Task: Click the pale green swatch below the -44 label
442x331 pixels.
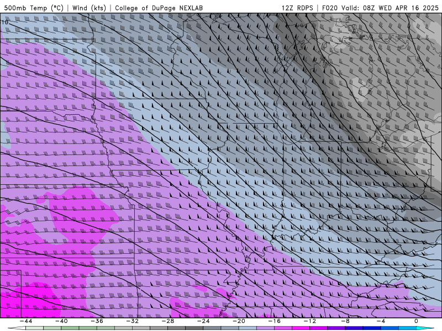Action: click(34, 328)
